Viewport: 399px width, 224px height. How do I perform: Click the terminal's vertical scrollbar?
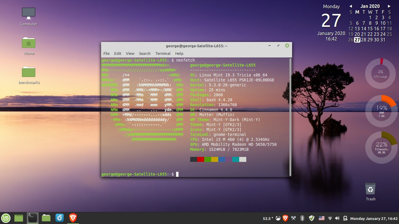pyautogui.click(x=290, y=117)
